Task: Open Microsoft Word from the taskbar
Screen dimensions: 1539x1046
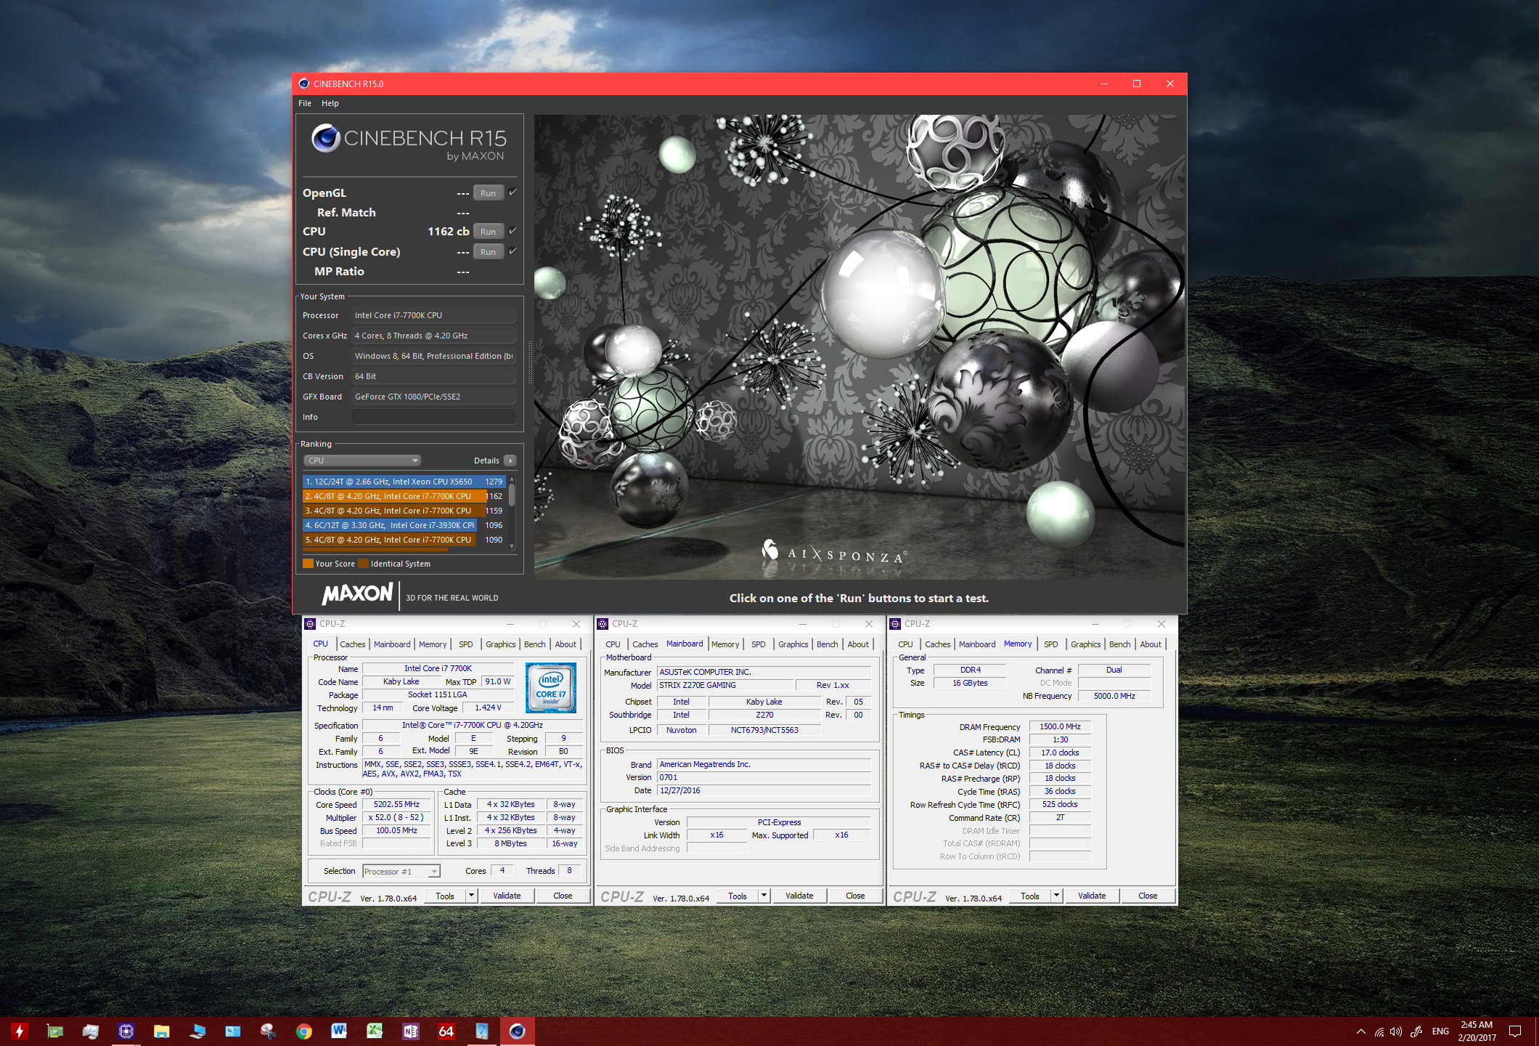Action: tap(339, 1031)
